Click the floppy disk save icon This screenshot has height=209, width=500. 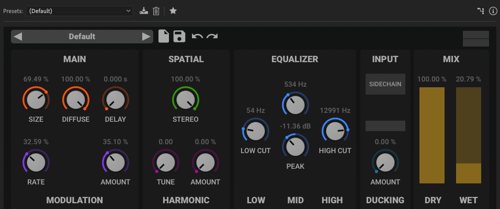179,36
